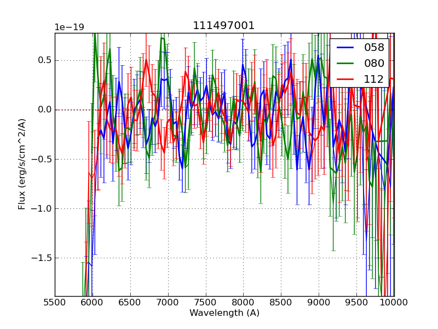Click the 9000 x-axis tick label

[319, 302]
